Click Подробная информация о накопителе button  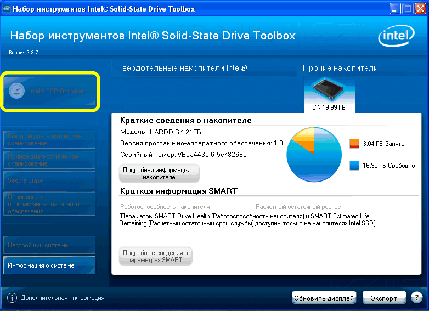pyautogui.click(x=159, y=173)
